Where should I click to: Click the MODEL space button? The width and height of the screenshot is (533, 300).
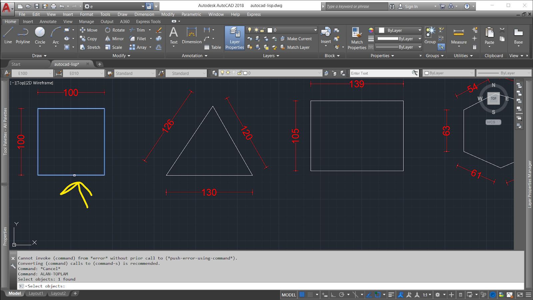[289, 295]
